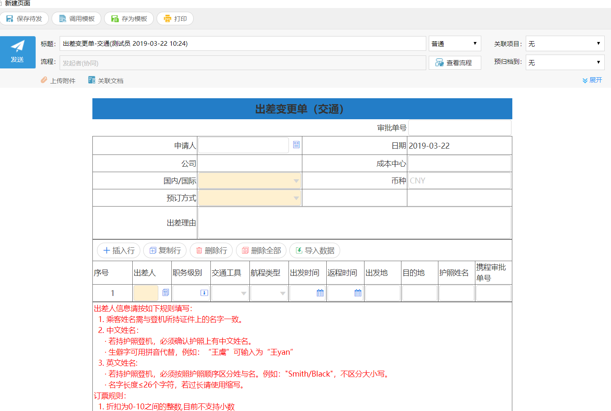This screenshot has width=611, height=411.
Task: Click the 出差理由 text area
Action: (x=354, y=223)
